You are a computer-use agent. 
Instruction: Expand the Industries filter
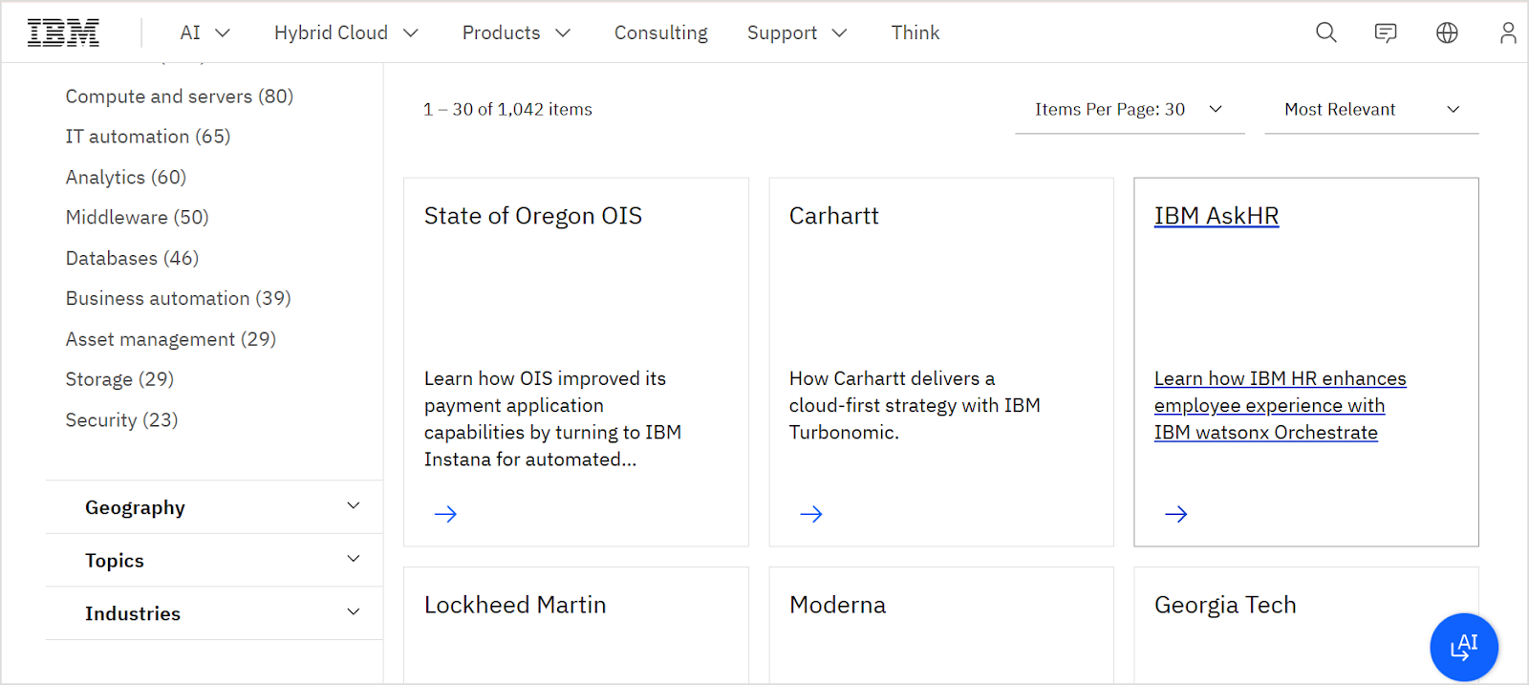tap(214, 613)
